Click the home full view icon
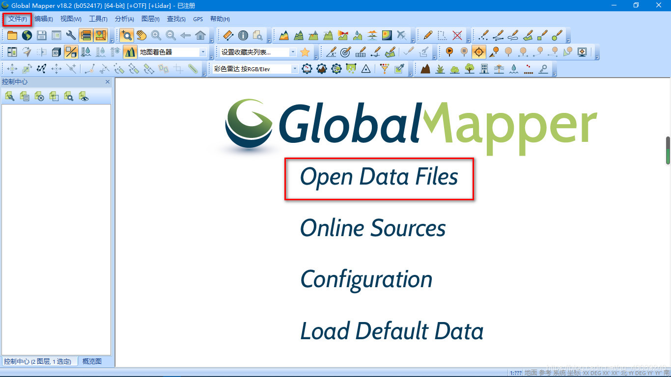The height and width of the screenshot is (377, 671). pos(200,35)
